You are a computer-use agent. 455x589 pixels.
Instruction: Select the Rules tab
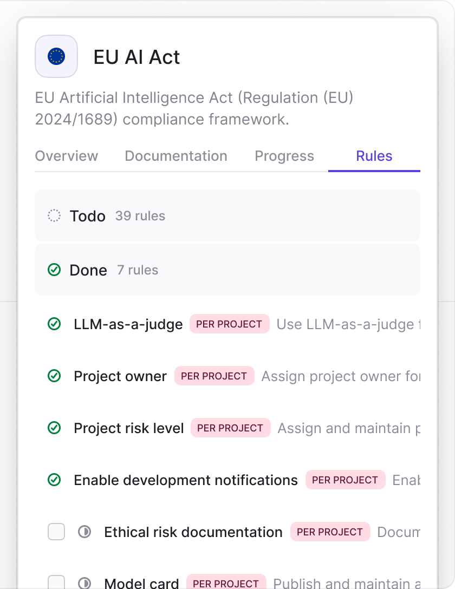click(x=374, y=156)
